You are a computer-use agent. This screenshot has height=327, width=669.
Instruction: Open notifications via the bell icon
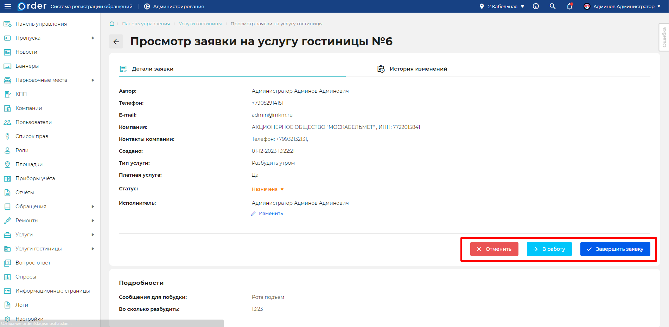point(569,6)
